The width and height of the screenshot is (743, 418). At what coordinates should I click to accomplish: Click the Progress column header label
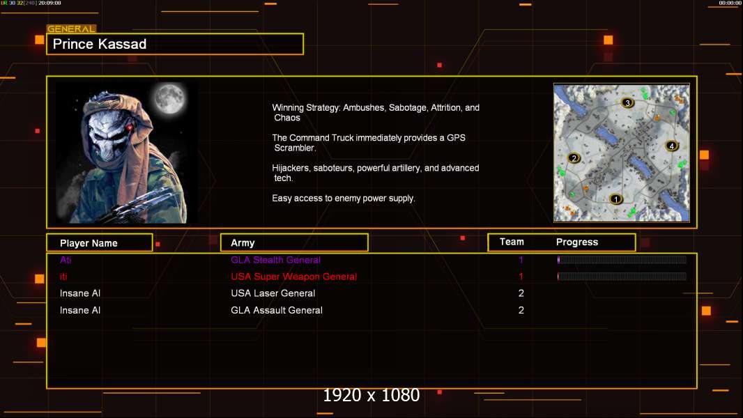(x=576, y=242)
